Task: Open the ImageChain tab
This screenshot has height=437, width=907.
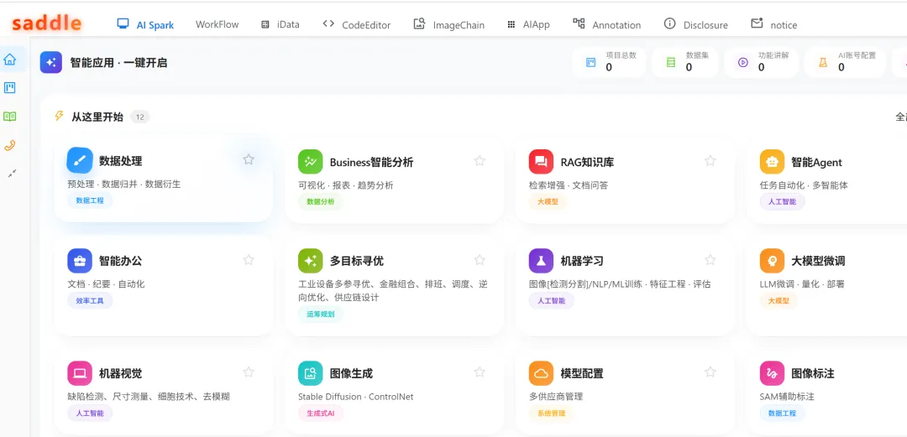Action: 449,24
